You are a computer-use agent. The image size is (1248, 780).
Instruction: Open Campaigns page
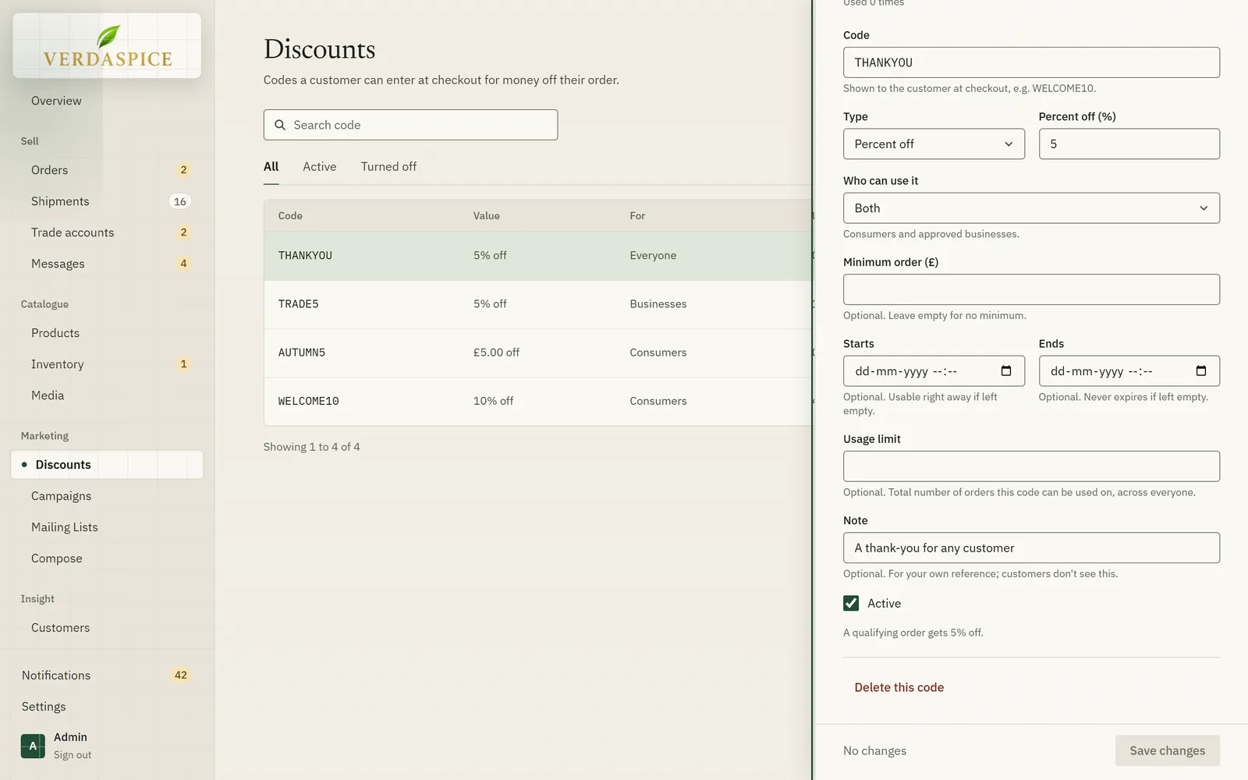(107, 496)
